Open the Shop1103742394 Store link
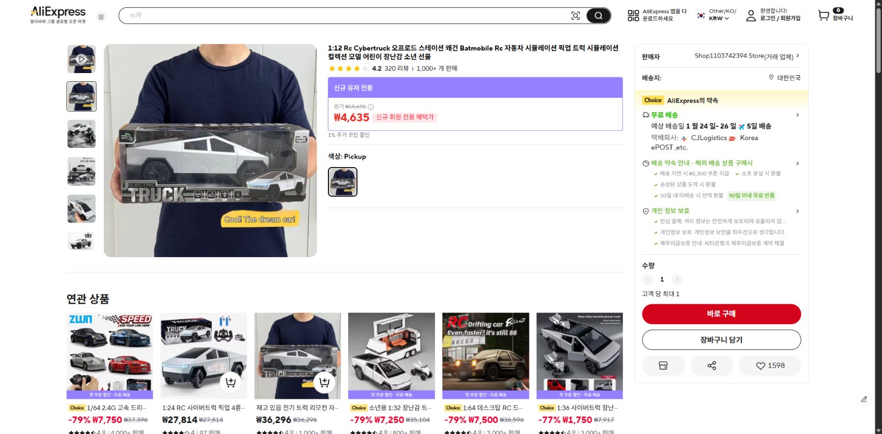882x434 pixels. click(744, 56)
